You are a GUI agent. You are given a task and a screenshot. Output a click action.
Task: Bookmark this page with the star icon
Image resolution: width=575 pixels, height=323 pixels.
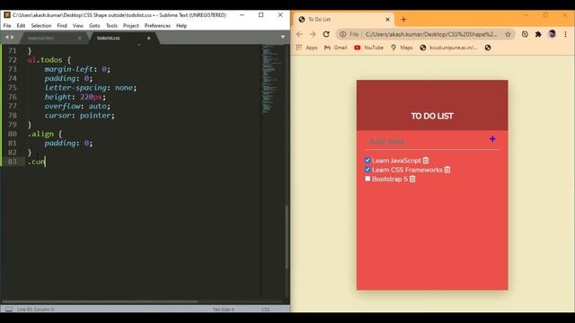click(508, 34)
